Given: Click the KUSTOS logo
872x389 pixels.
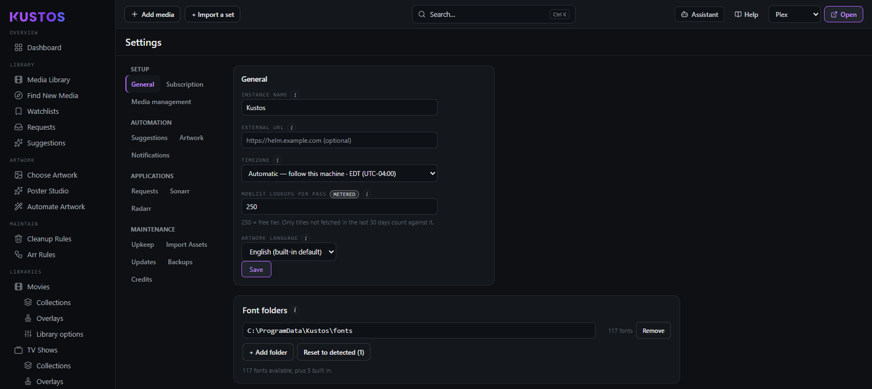Looking at the screenshot, I should pyautogui.click(x=37, y=17).
